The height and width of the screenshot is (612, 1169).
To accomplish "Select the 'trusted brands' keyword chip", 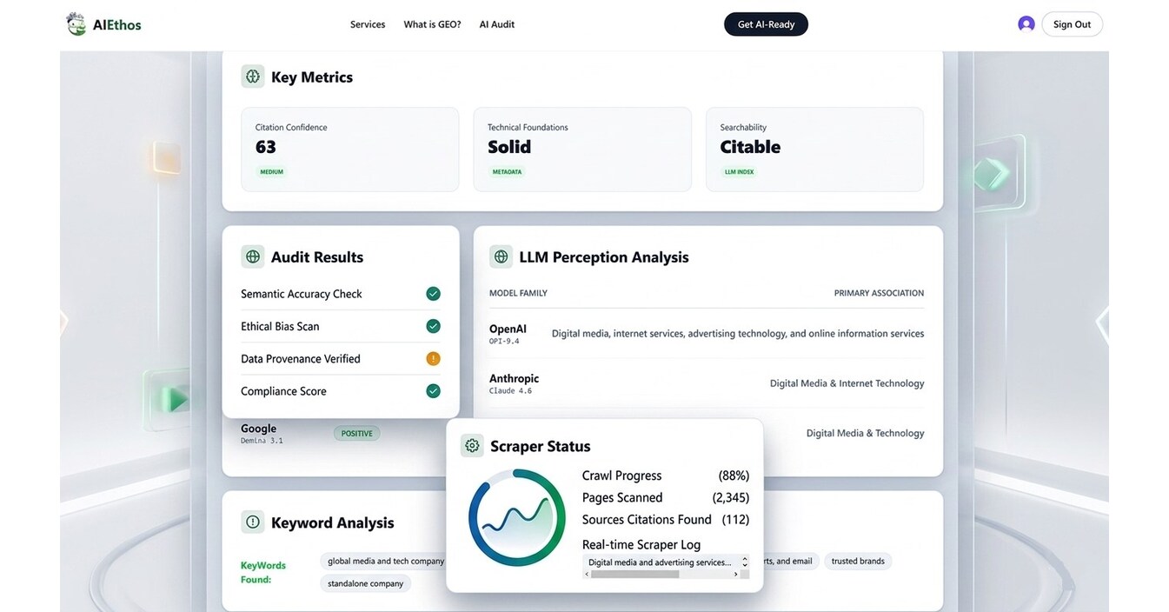I will 858,562.
